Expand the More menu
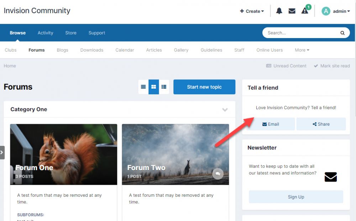Image resolution: width=356 pixels, height=221 pixels. tap(302, 50)
